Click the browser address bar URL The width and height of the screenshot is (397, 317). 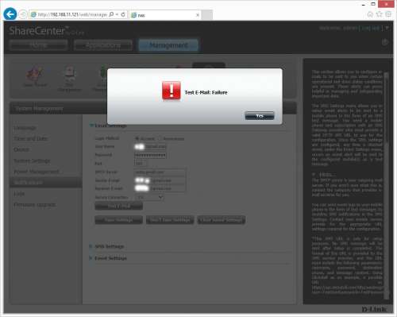(x=72, y=14)
